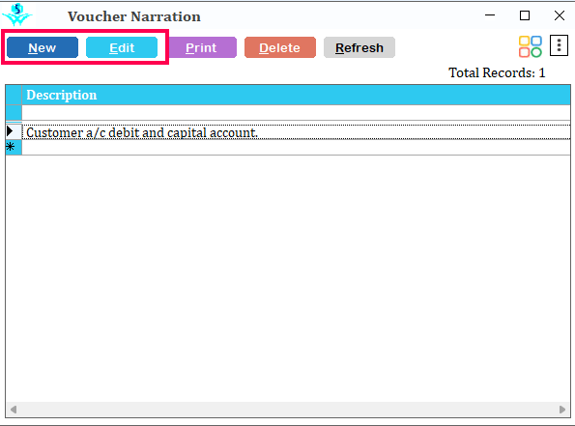Click the empty new record cell
The width and height of the screenshot is (575, 426).
pos(296,148)
